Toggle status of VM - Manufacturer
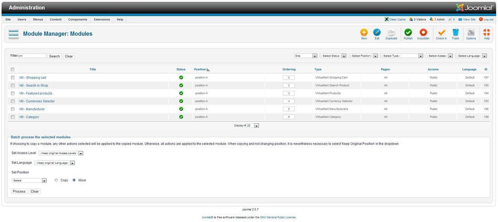The height and width of the screenshot is (222, 498). (x=181, y=109)
